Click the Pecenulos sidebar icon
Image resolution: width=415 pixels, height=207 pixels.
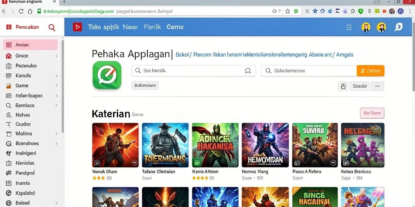coord(9,66)
